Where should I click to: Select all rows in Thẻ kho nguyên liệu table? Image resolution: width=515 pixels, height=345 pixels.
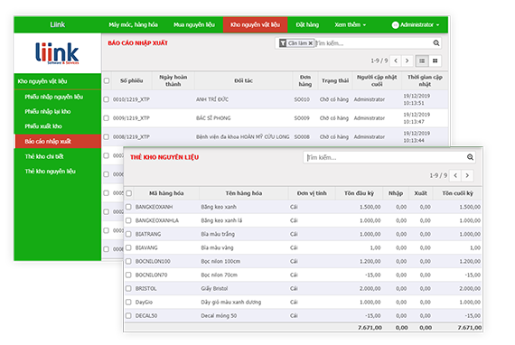point(128,193)
